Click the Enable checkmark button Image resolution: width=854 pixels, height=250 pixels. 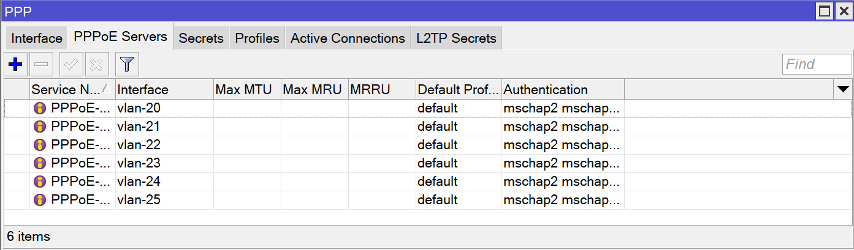coord(71,64)
